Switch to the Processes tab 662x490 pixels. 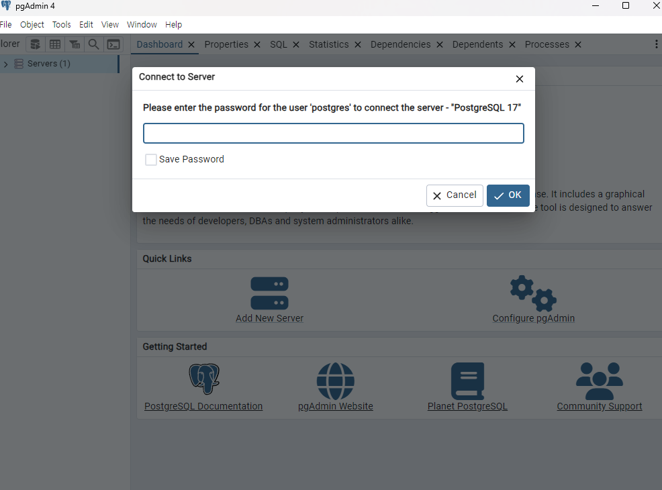(547, 44)
